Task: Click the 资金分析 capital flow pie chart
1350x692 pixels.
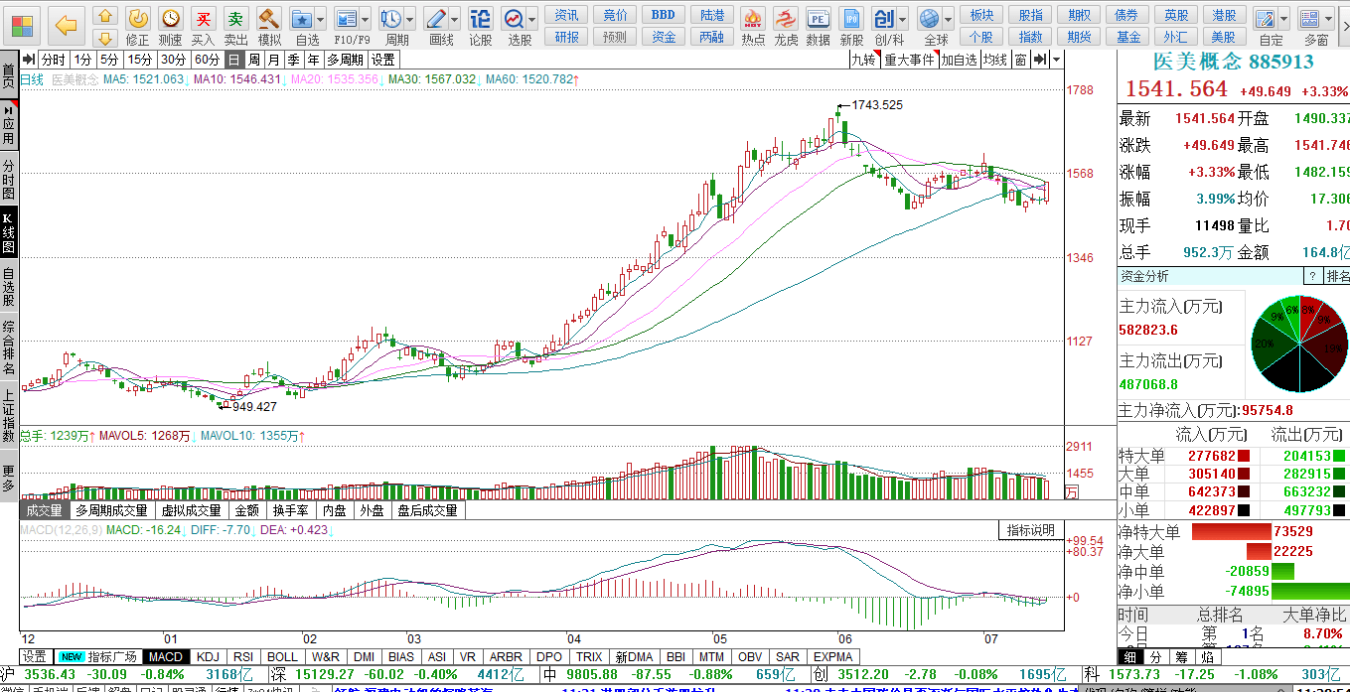Action: [x=1299, y=343]
